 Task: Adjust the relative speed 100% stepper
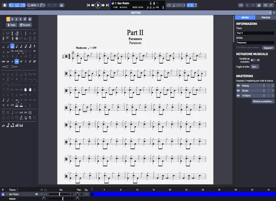[x=184, y=5]
